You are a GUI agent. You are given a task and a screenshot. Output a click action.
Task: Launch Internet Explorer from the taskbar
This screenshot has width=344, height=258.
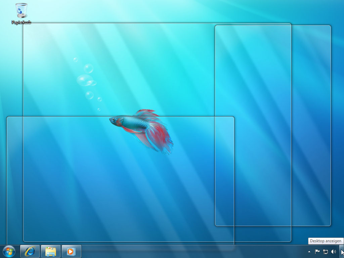click(30, 251)
